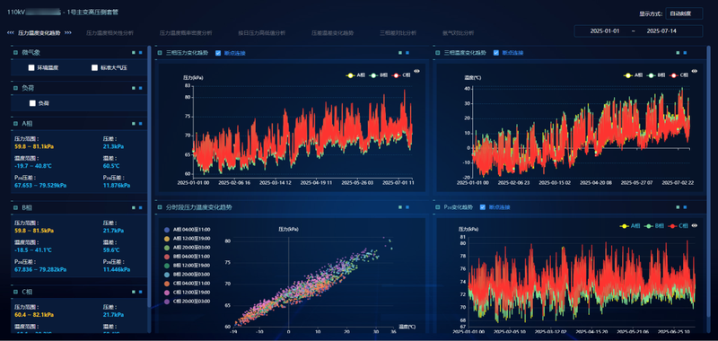Click green square icon in P₂₀变化趋势 header
This screenshot has height=341, width=718.
[678, 207]
